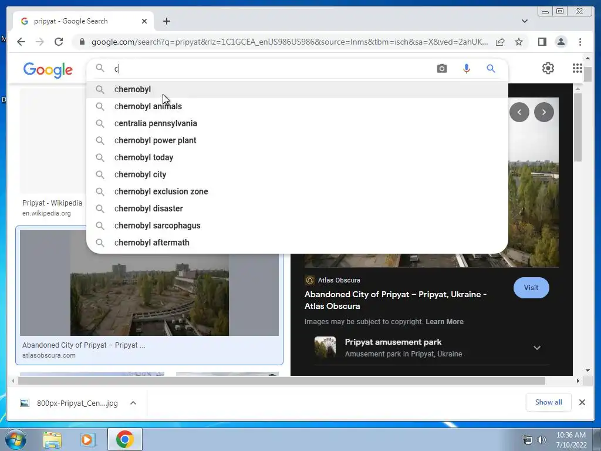Expand the Pripyat amusement park card
The height and width of the screenshot is (451, 601).
(537, 348)
